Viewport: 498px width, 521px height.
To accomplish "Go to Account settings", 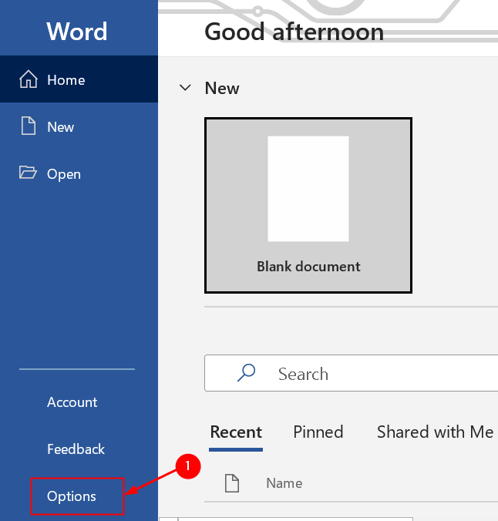I will [72, 402].
